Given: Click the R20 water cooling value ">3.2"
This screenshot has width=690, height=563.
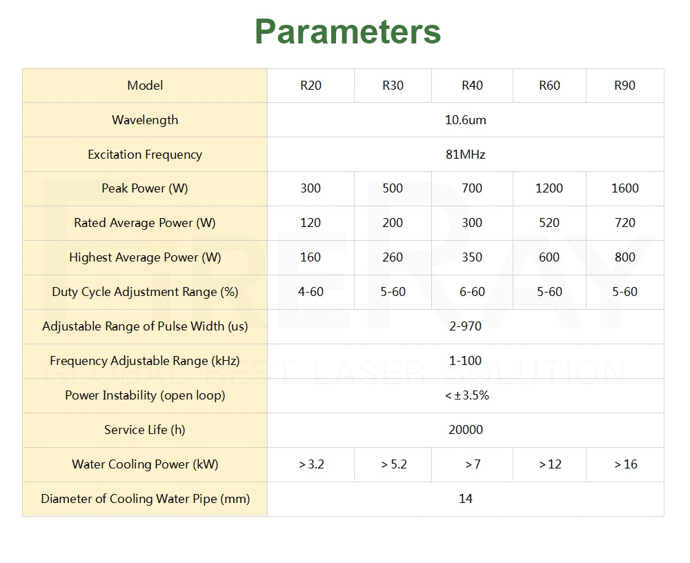Looking at the screenshot, I should 311,464.
